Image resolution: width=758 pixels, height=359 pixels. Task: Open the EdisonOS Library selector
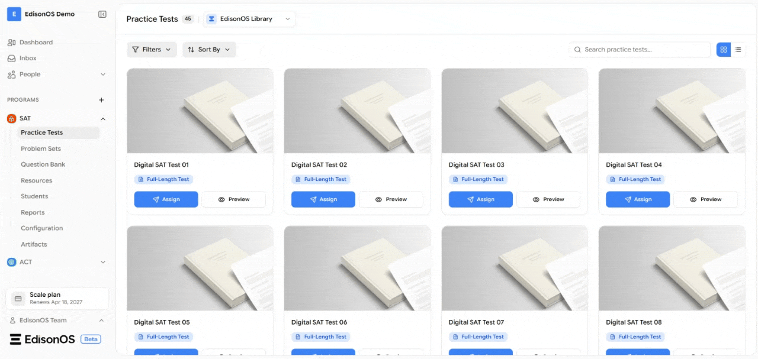(x=249, y=19)
